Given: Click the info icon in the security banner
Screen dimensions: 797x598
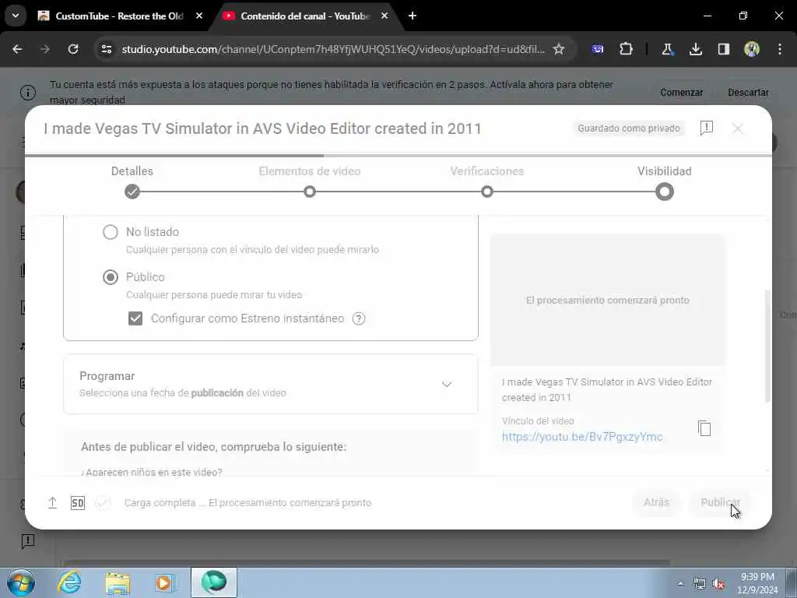Looking at the screenshot, I should [28, 93].
